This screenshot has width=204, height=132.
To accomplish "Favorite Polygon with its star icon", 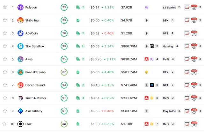I will (5, 7).
